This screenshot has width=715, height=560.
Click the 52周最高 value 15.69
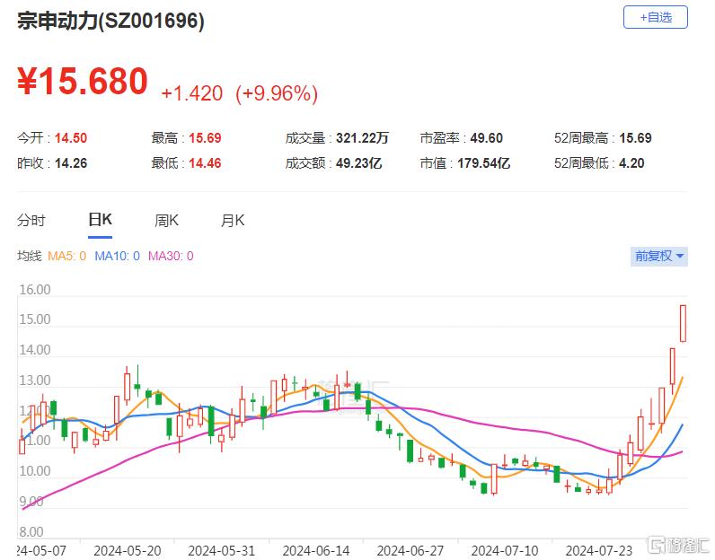(x=635, y=138)
